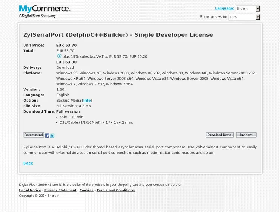Select file size text 4.3 MB
This screenshot has width=280, height=212.
pos(85,106)
